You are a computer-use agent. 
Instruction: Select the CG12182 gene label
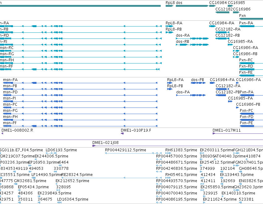tap(224, 9)
